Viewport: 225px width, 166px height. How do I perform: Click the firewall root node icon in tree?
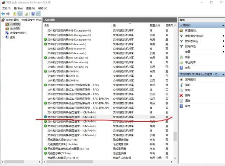click(3, 20)
